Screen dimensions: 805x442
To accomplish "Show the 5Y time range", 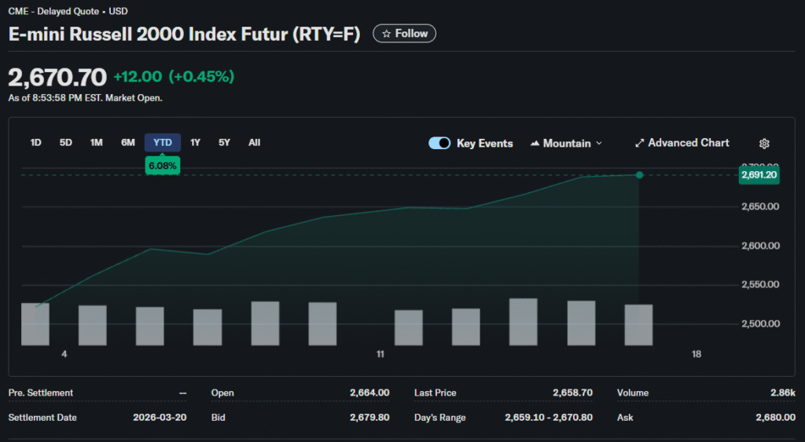I will point(225,143).
